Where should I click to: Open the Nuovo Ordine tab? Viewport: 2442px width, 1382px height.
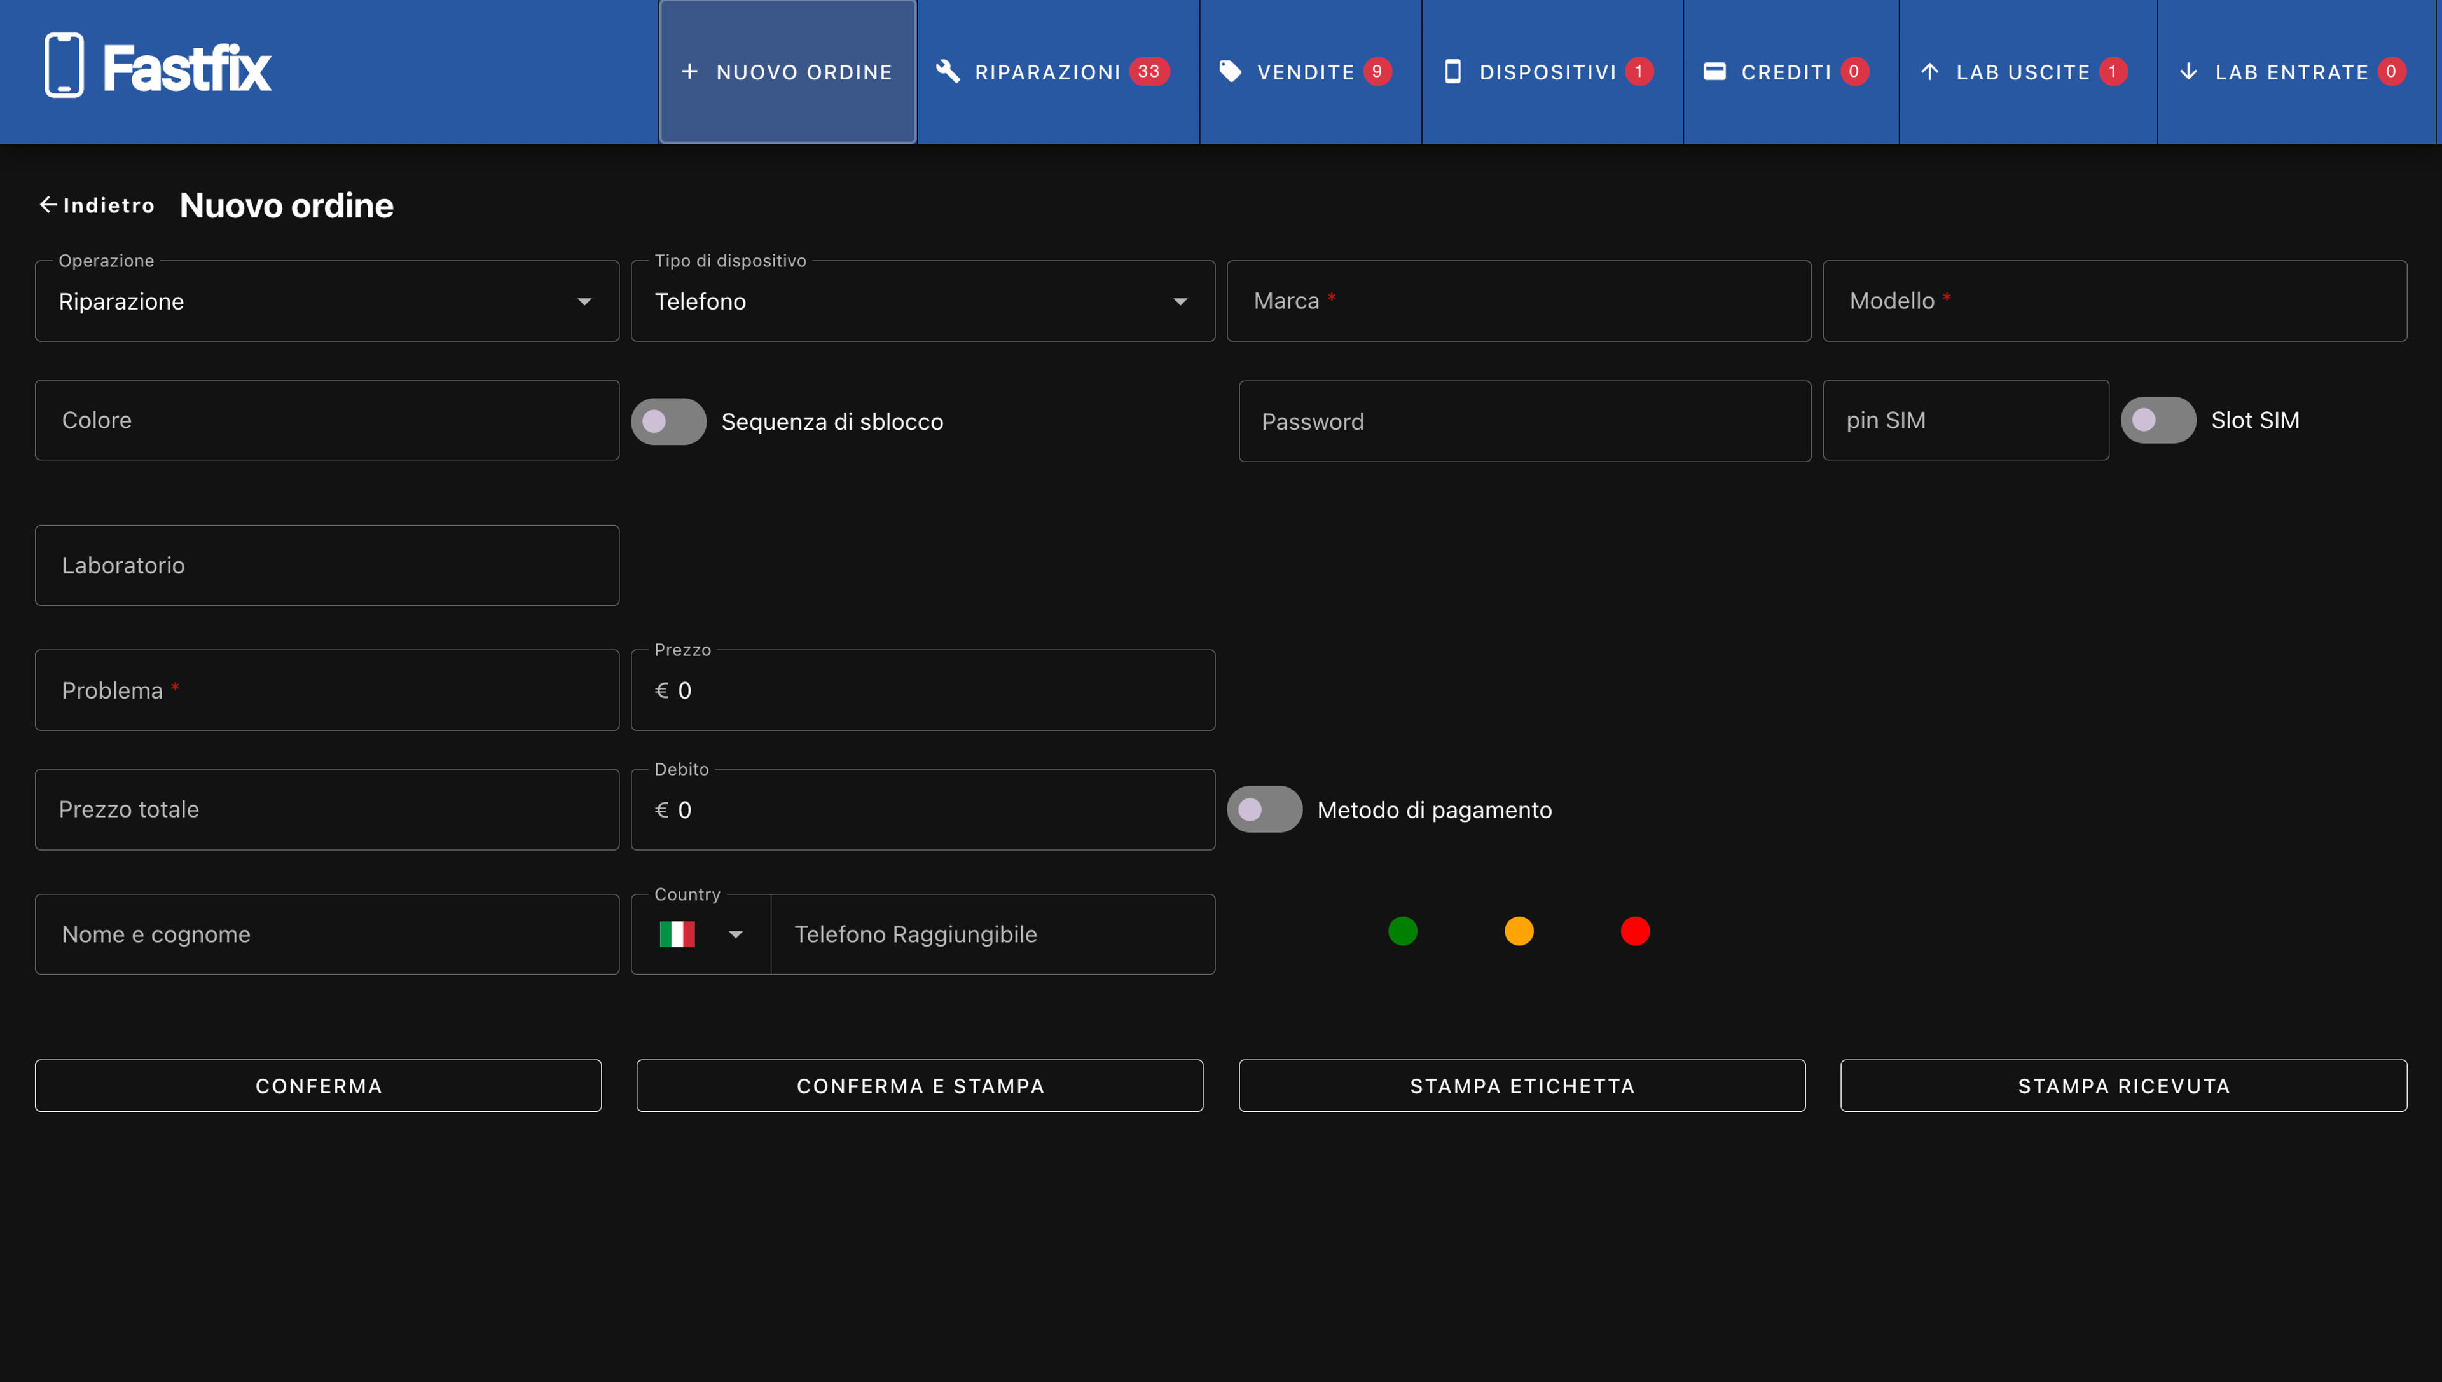click(x=788, y=72)
